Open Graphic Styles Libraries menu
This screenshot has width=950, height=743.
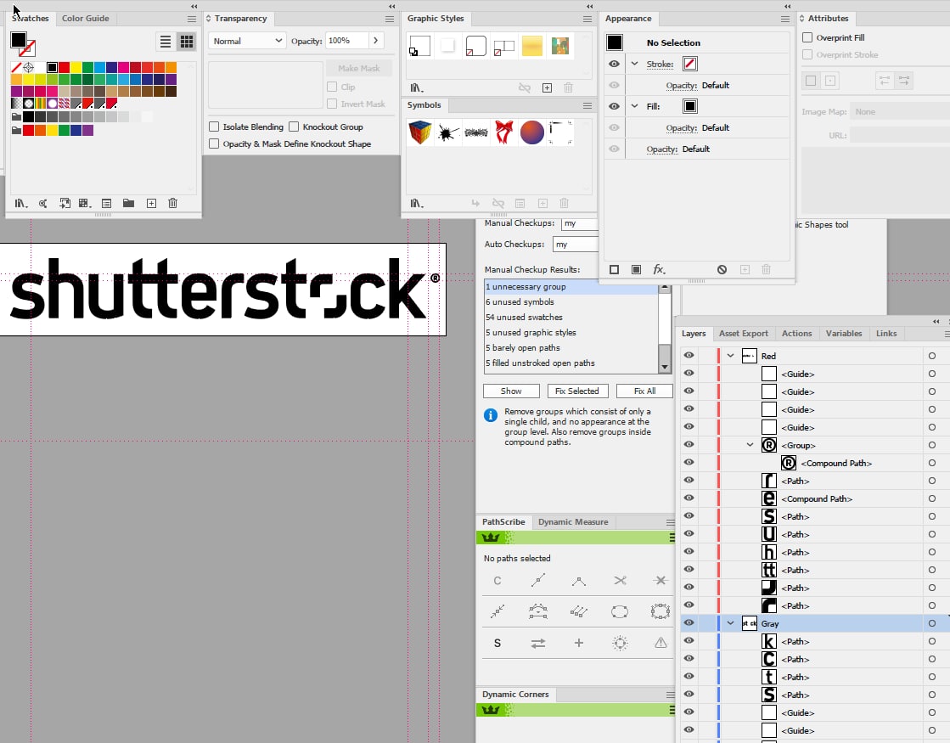point(417,87)
